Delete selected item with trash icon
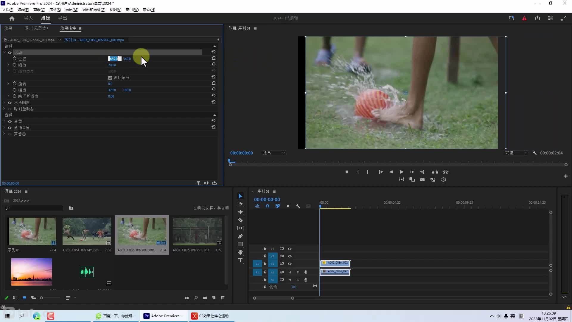Image resolution: width=572 pixels, height=322 pixels. pos(223,298)
